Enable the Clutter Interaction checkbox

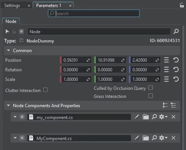click(45, 90)
